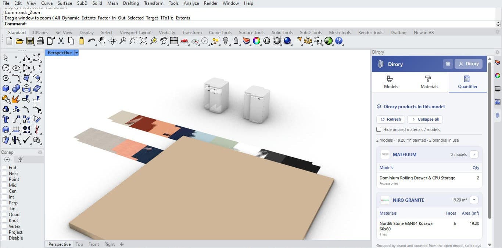Click the red car Shade icon
Screen dimensions: 502x248
coord(184,41)
